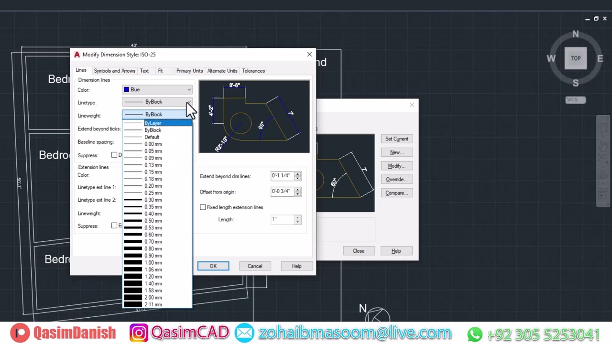Choose 0.50 mm lineweight

[157, 221]
